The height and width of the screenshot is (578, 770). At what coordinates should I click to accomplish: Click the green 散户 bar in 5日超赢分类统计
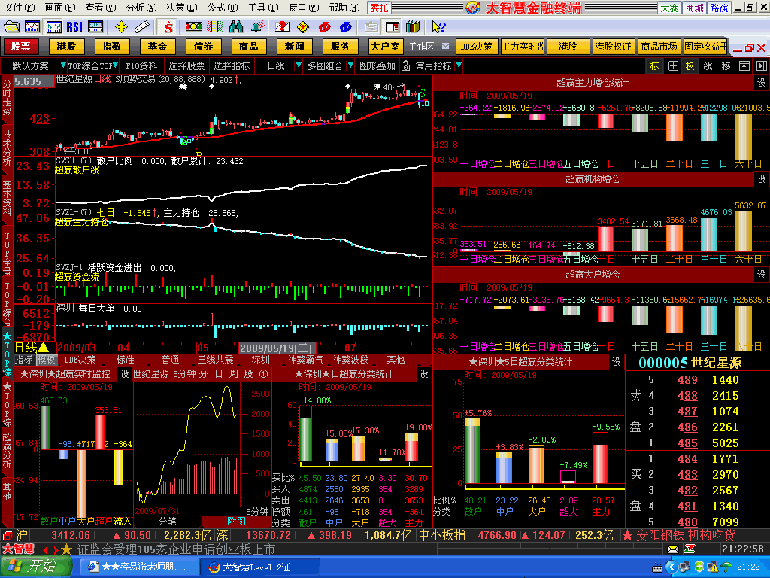click(472, 452)
